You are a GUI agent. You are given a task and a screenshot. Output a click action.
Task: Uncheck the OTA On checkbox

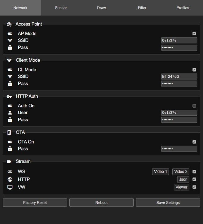coord(194,142)
